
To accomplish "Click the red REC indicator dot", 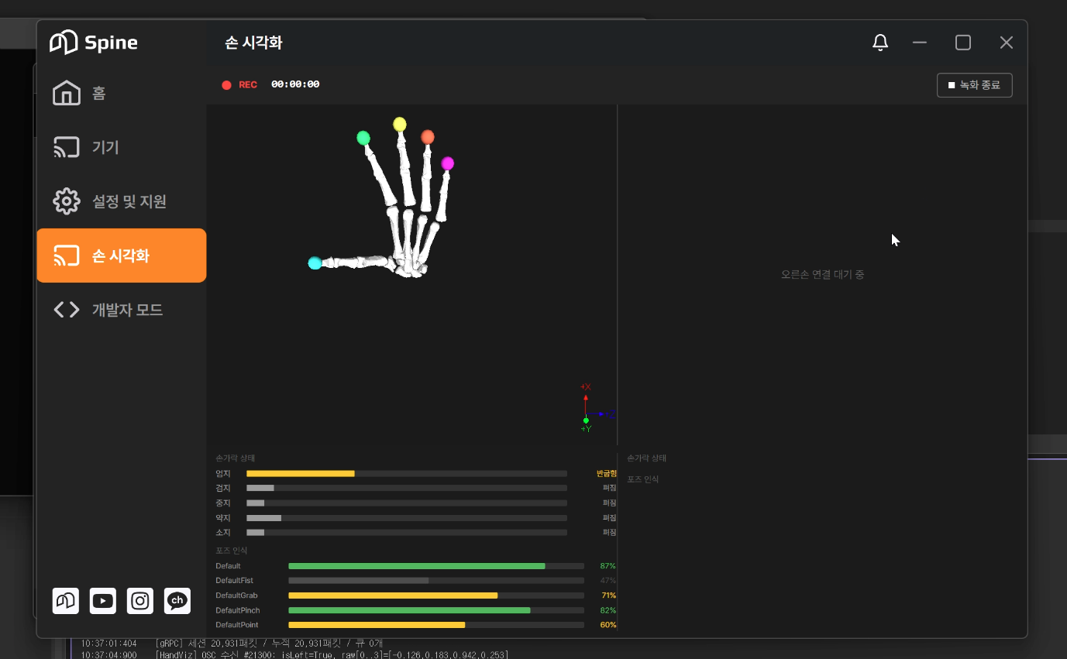I will coord(226,85).
